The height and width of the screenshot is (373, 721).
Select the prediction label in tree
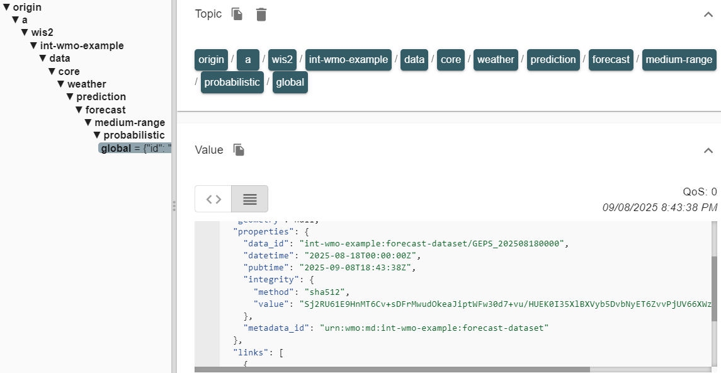[x=101, y=96]
